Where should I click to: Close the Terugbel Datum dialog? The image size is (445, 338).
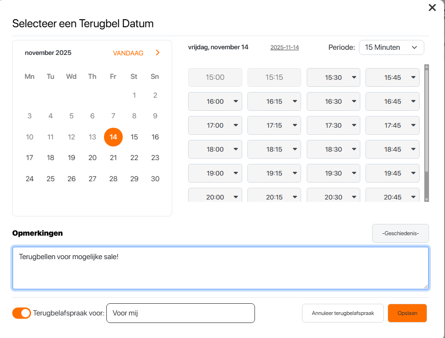(432, 8)
